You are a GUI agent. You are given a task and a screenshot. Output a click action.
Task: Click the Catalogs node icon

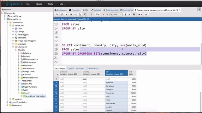click(x=16, y=32)
